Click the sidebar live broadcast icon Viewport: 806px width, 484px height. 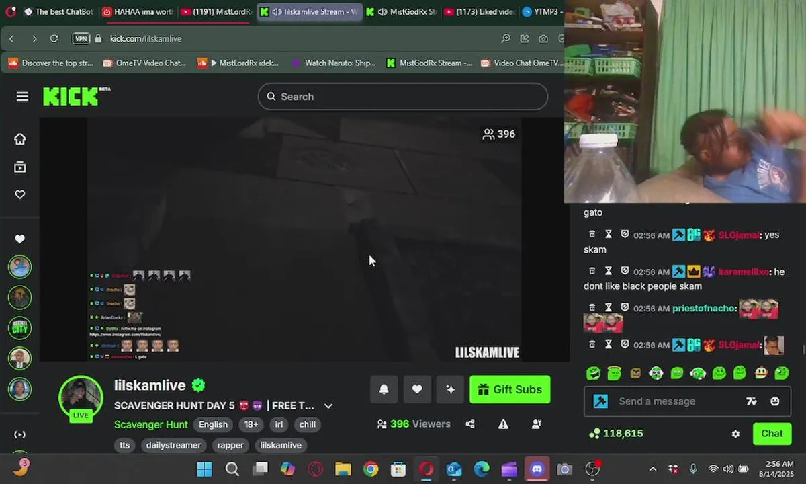coord(20,434)
